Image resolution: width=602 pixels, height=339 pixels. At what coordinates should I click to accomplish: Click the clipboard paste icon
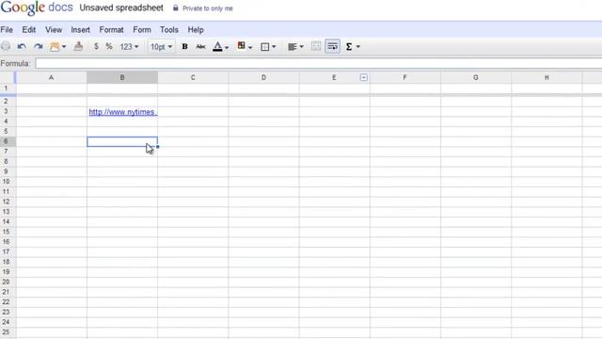tap(55, 46)
